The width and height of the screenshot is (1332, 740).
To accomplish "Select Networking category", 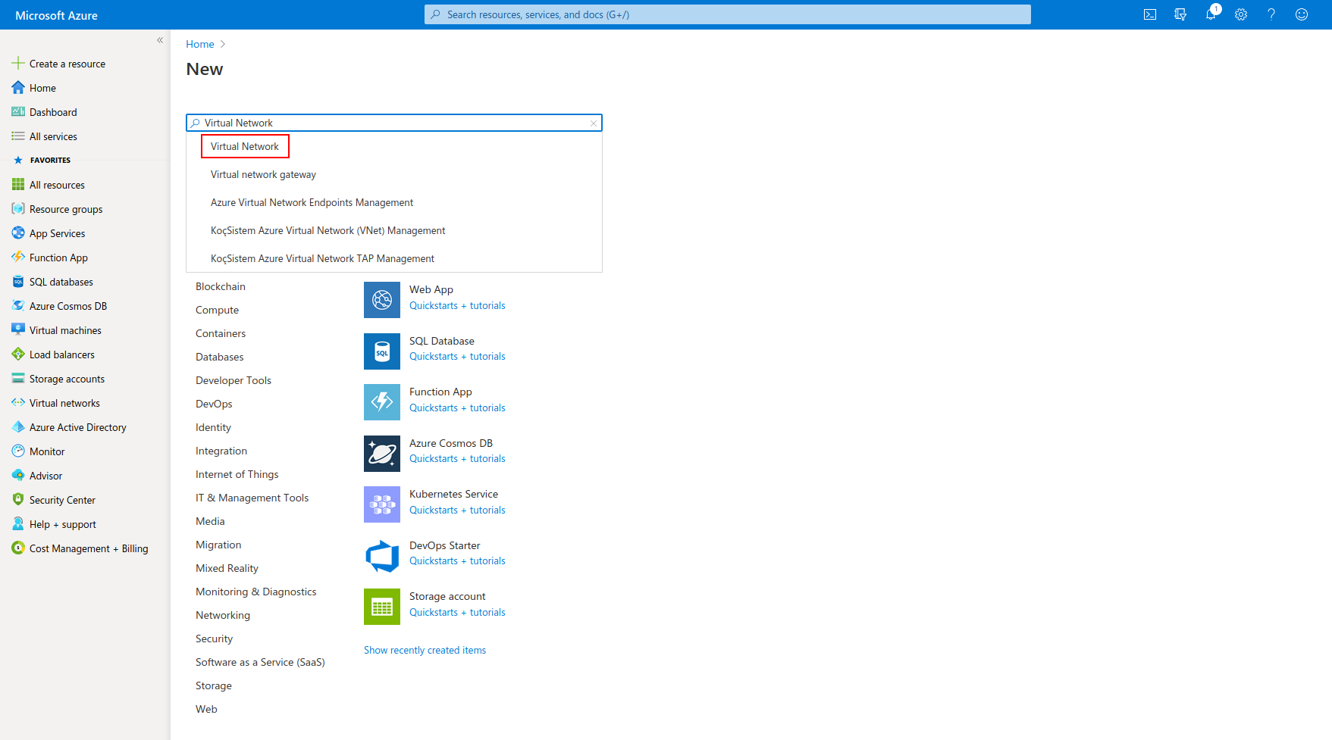I will tap(223, 615).
